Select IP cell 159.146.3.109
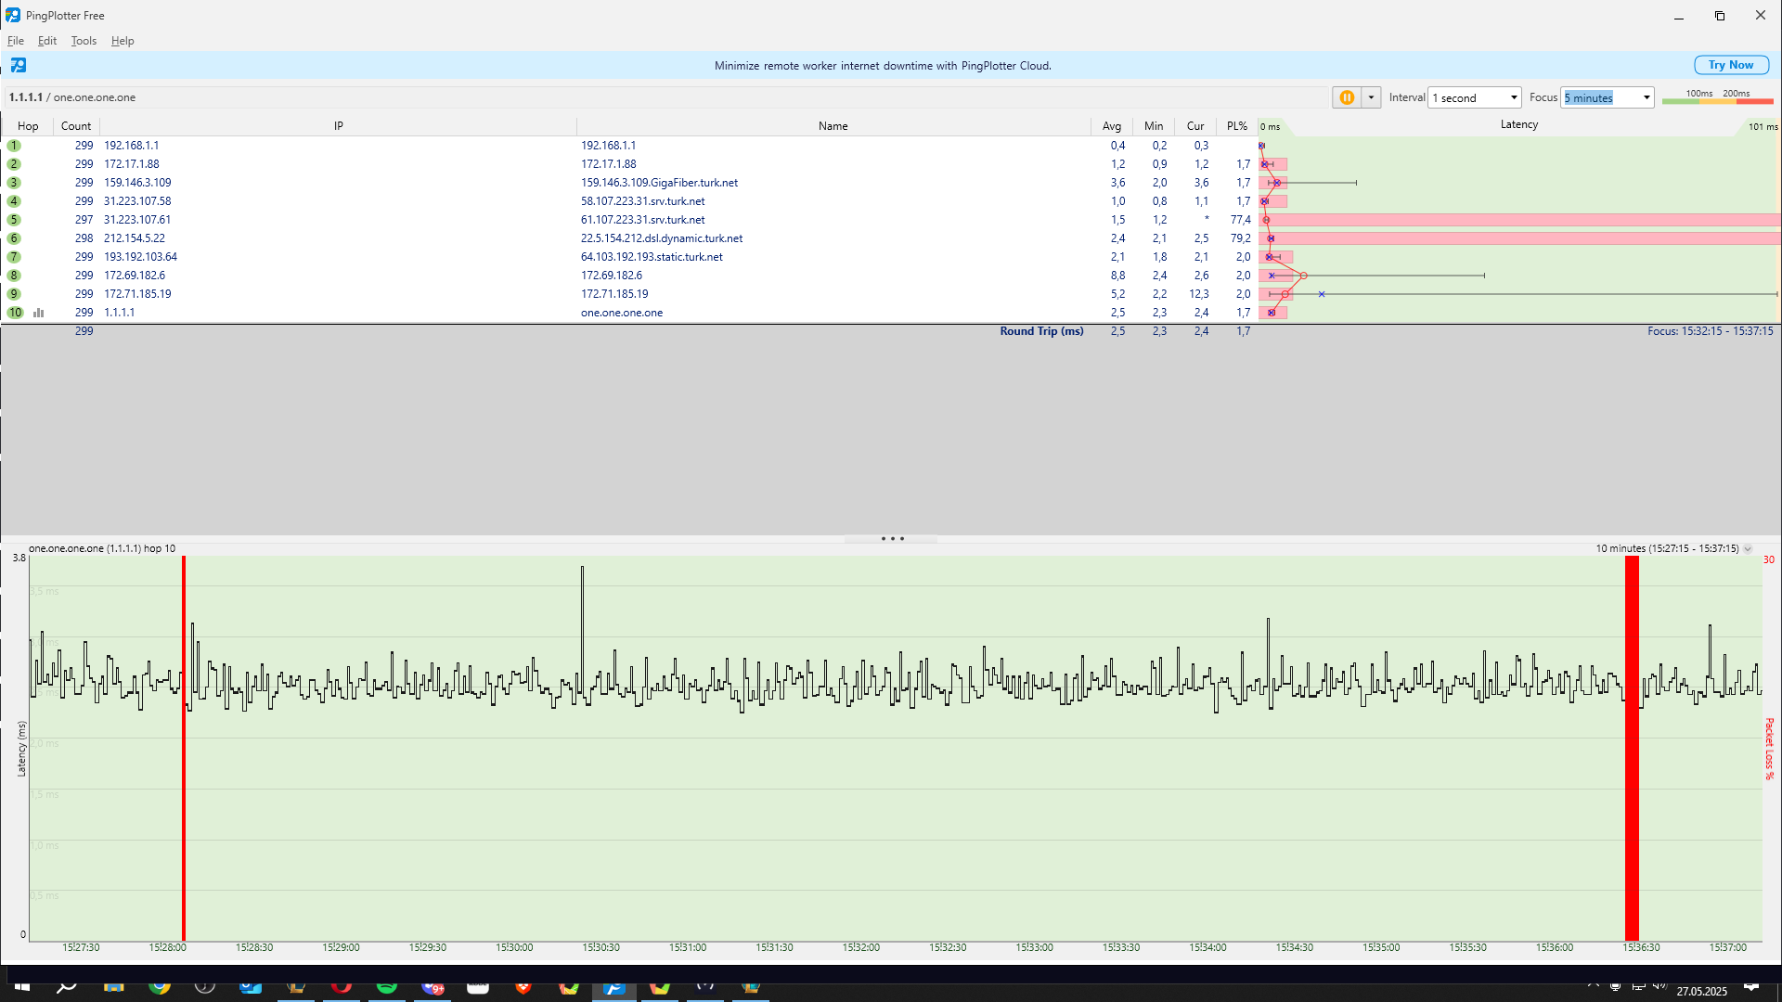 [137, 183]
